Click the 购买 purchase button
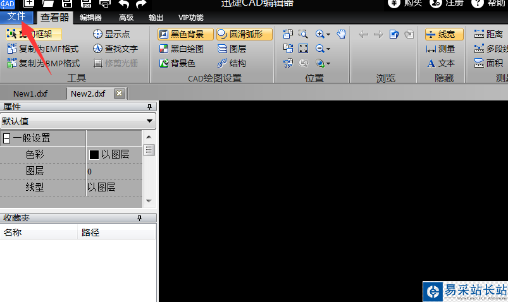 pos(405,4)
